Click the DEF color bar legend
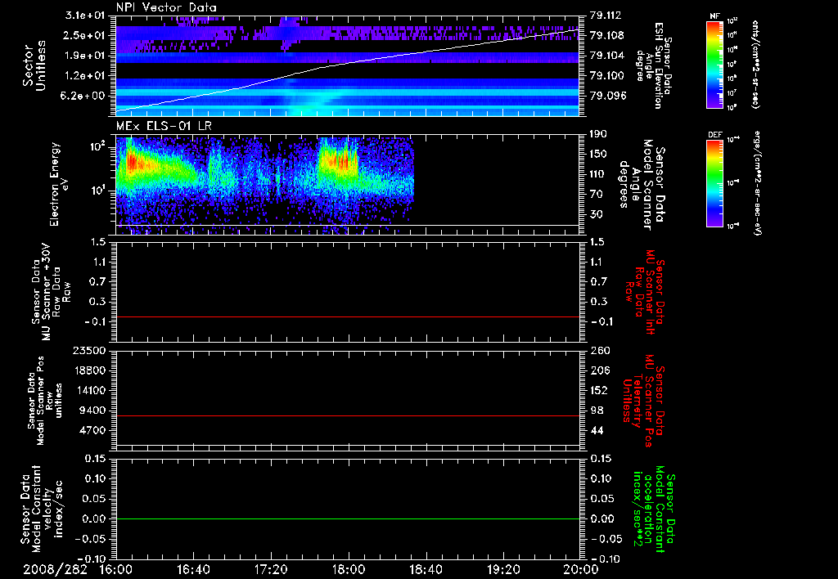This screenshot has height=579, width=838. pyautogui.click(x=714, y=183)
